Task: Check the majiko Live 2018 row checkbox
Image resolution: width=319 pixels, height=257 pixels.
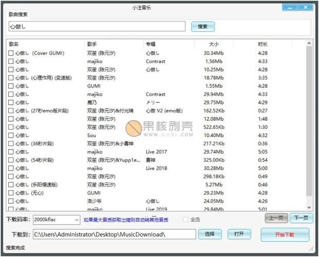Action: (11, 168)
